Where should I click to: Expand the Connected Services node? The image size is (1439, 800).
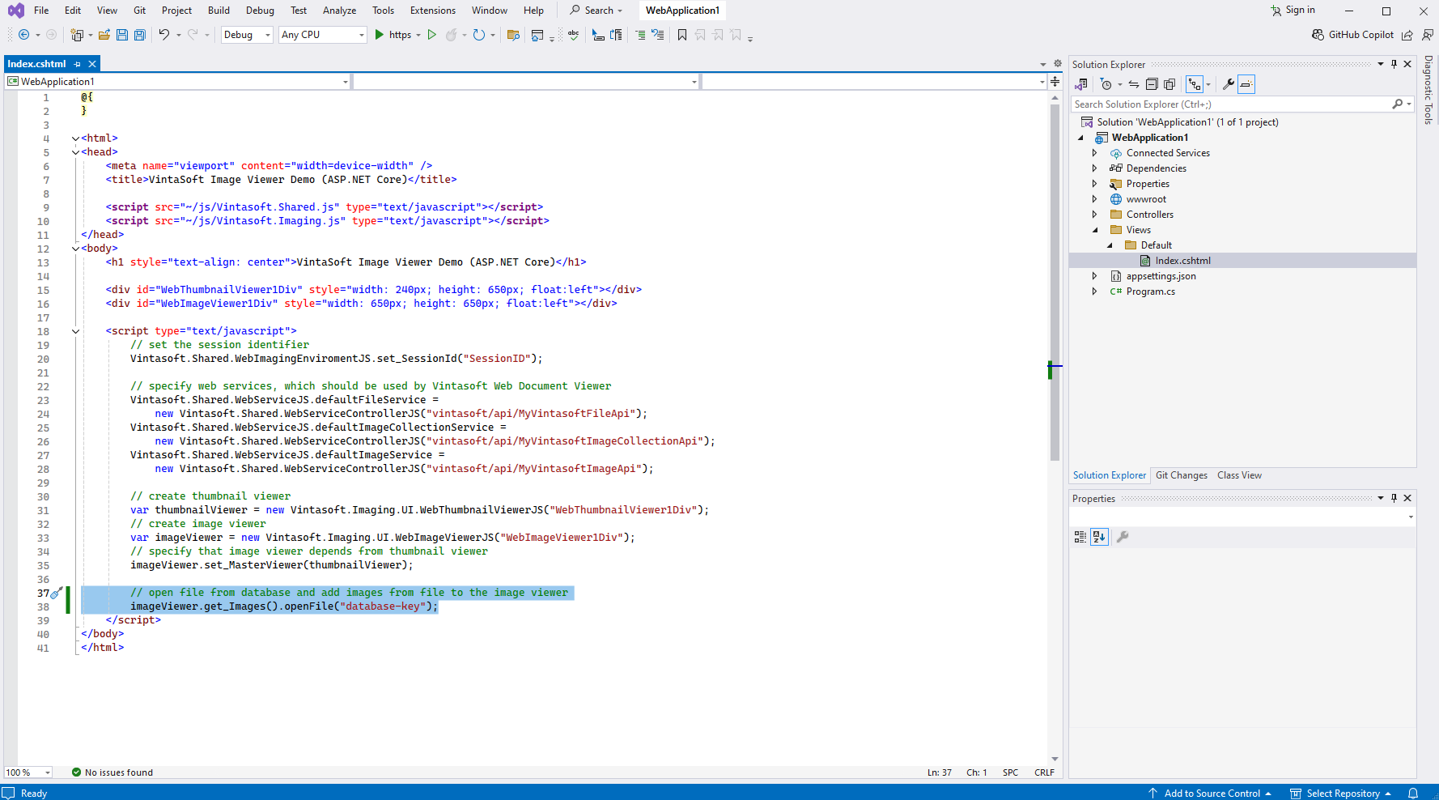click(1094, 153)
